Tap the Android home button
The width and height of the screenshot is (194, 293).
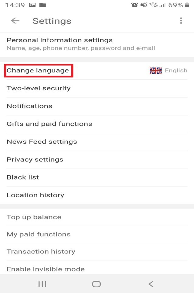(x=97, y=284)
